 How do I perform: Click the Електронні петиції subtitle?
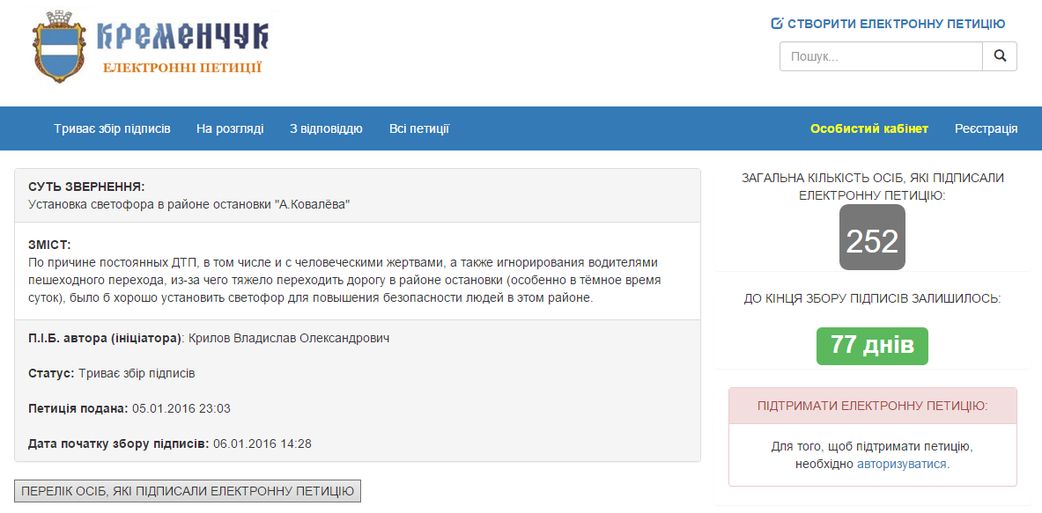(182, 67)
